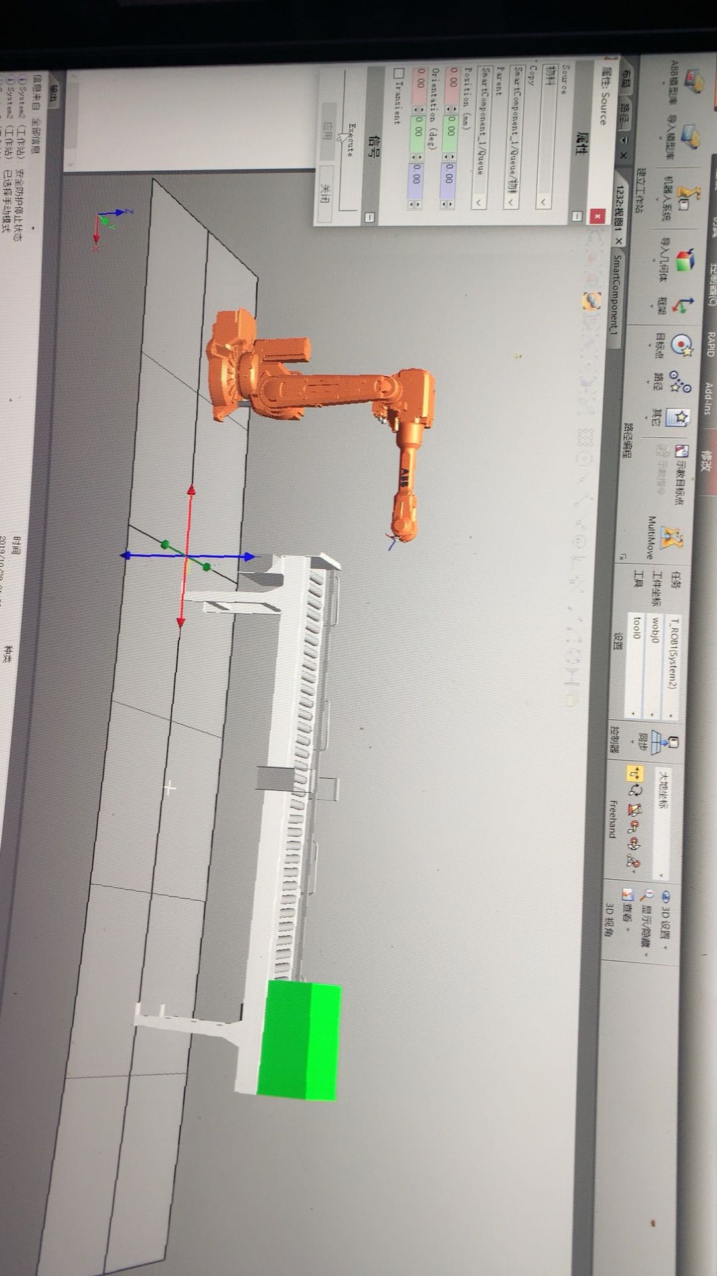
Task: Open the Parent dropdown SmartComponent_1/Queue
Action: [x=480, y=136]
